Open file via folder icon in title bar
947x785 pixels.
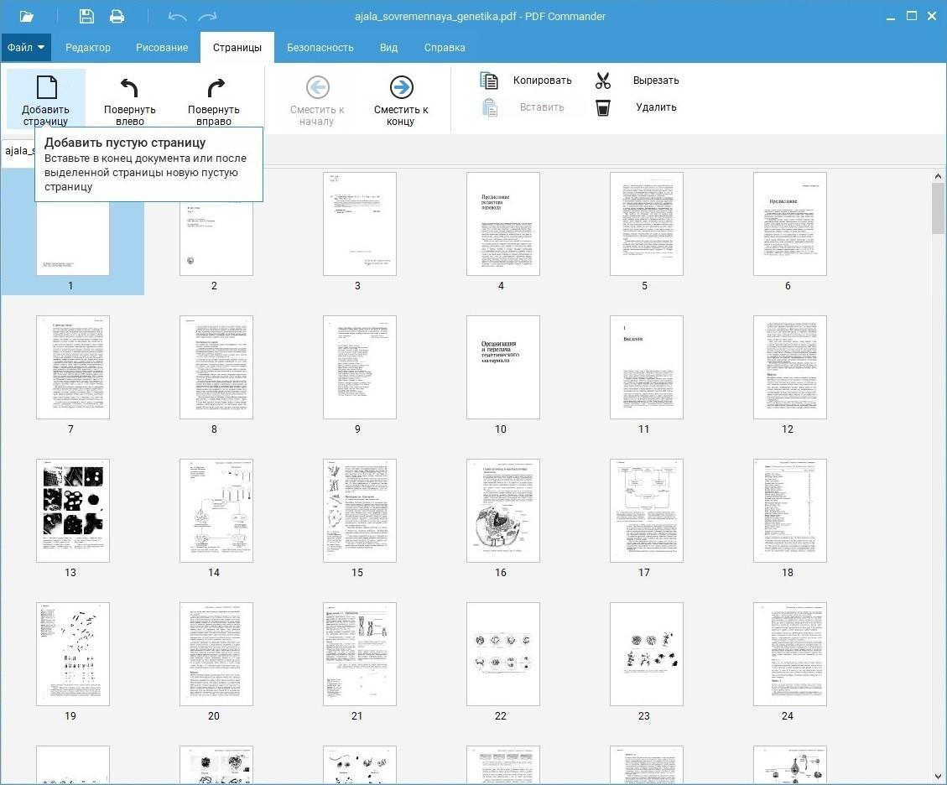[27, 16]
